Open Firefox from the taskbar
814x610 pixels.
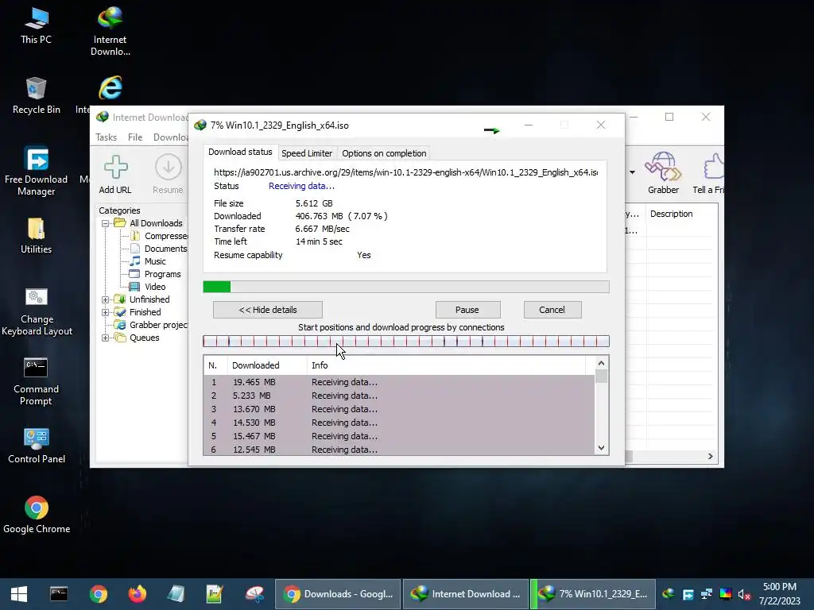coord(137,594)
